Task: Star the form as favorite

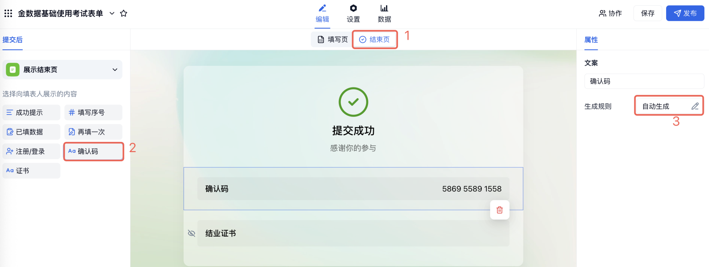Action: coord(123,13)
